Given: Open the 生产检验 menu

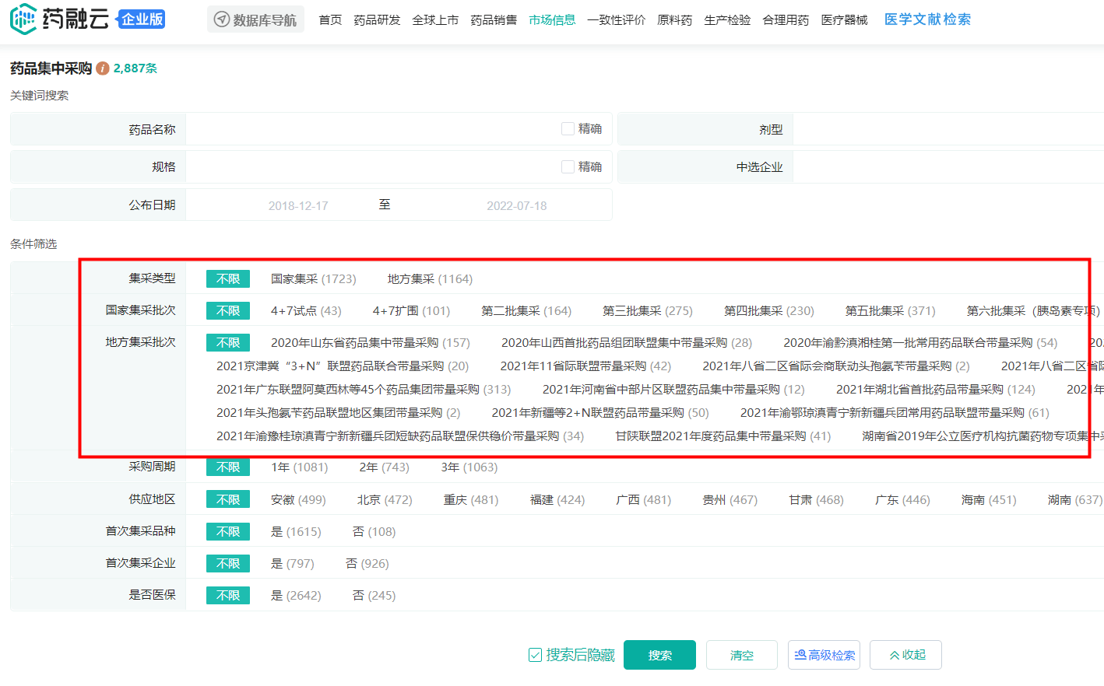Looking at the screenshot, I should point(727,19).
